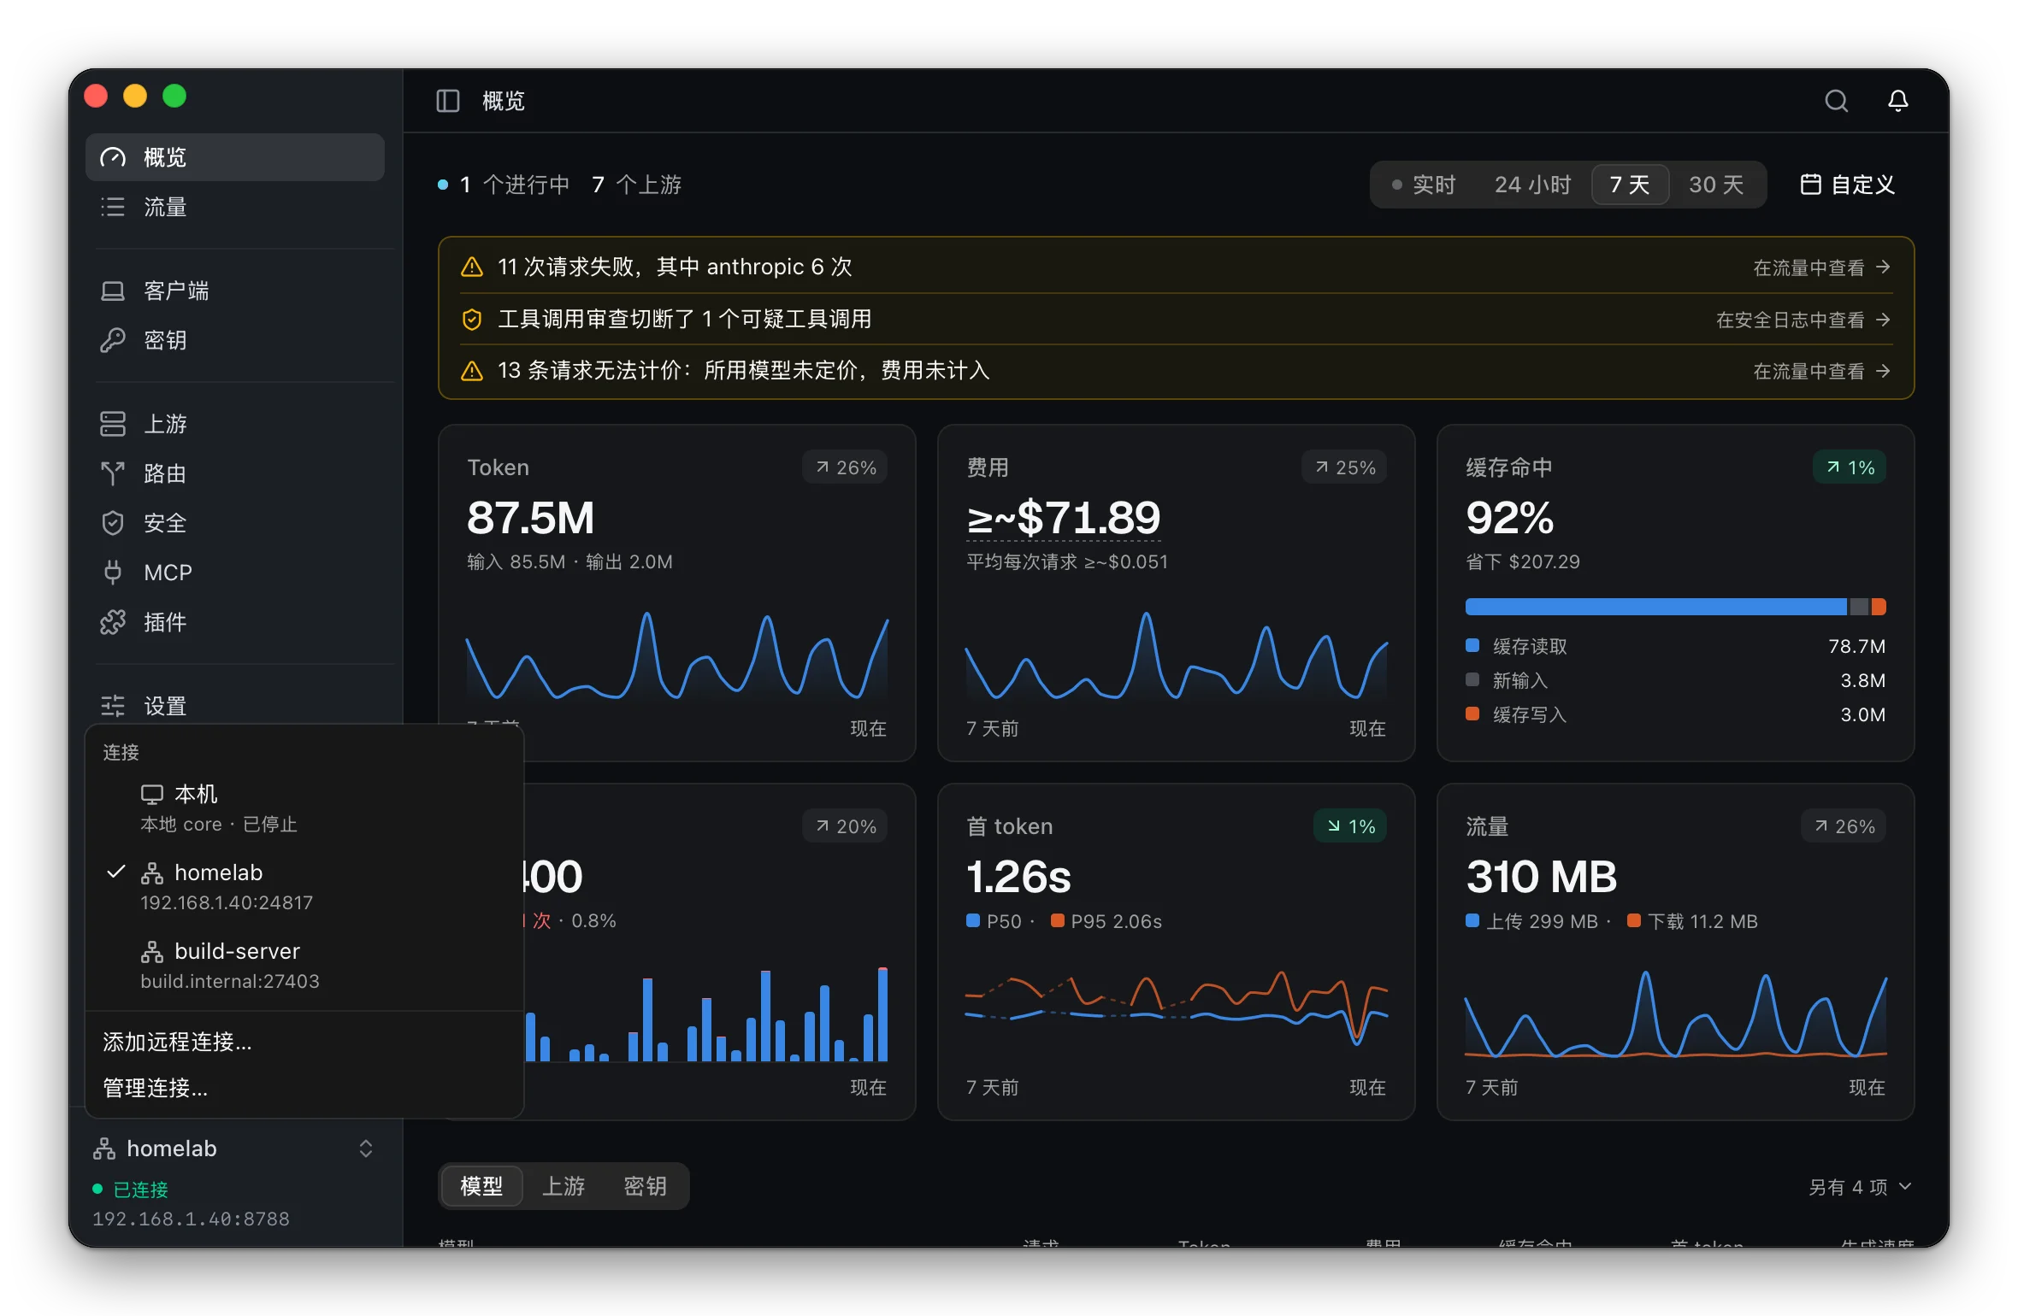Toggle the sidebar panel icon
This screenshot has width=2018, height=1316.
click(x=448, y=101)
